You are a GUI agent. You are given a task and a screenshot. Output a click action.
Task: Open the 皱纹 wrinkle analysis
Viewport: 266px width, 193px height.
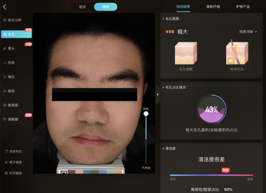pyautogui.click(x=9, y=77)
